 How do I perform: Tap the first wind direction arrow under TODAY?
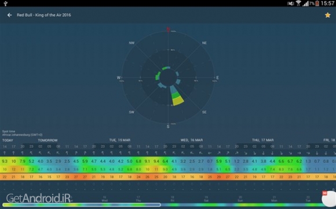[x=5, y=153]
